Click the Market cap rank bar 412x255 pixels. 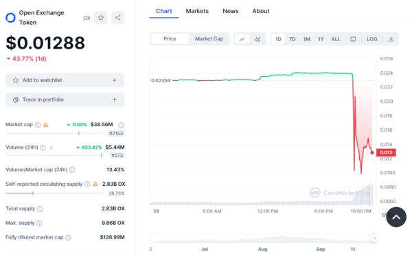click(x=54, y=133)
